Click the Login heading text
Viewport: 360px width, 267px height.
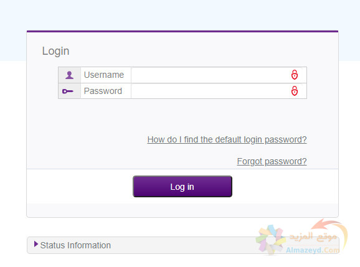(55, 51)
